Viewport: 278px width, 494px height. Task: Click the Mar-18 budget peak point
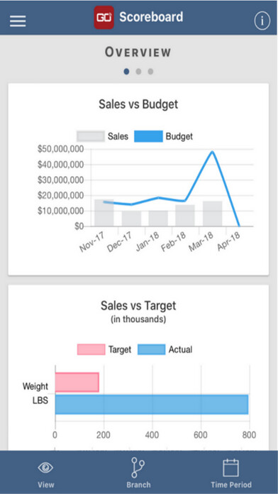(x=213, y=152)
